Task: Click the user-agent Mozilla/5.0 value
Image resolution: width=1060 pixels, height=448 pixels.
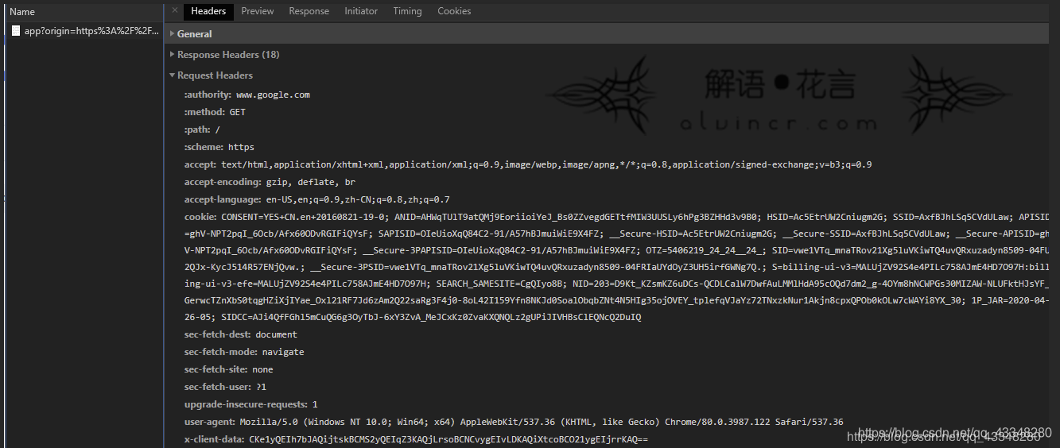Action: (x=542, y=422)
